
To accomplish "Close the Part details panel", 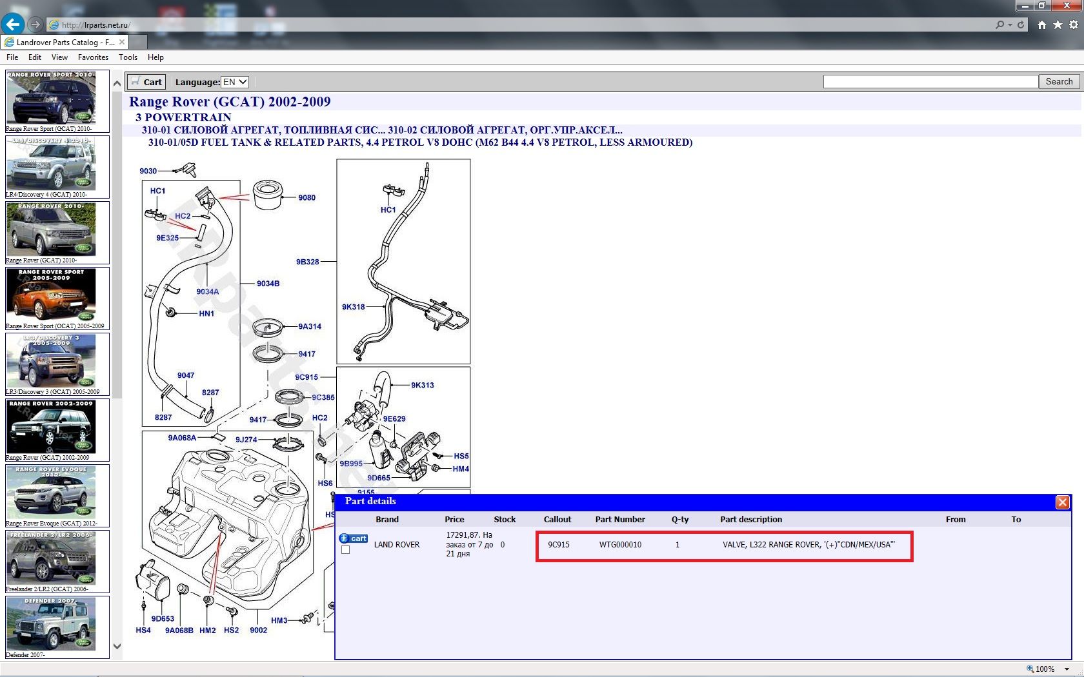I will click(x=1062, y=502).
